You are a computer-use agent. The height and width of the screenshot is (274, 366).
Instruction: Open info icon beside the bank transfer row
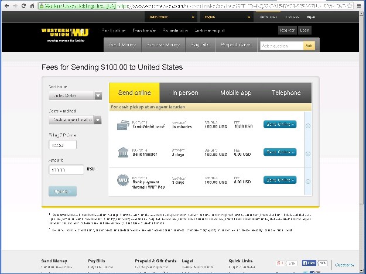click(308, 153)
